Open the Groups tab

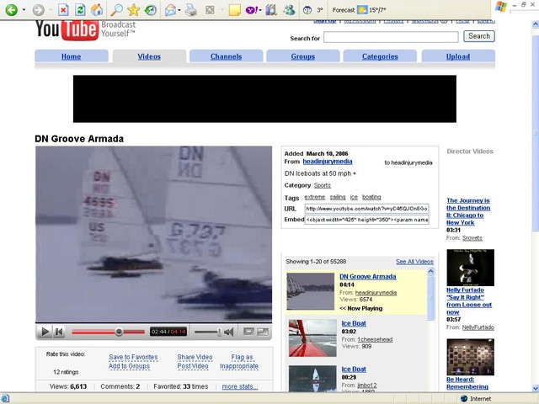(303, 56)
